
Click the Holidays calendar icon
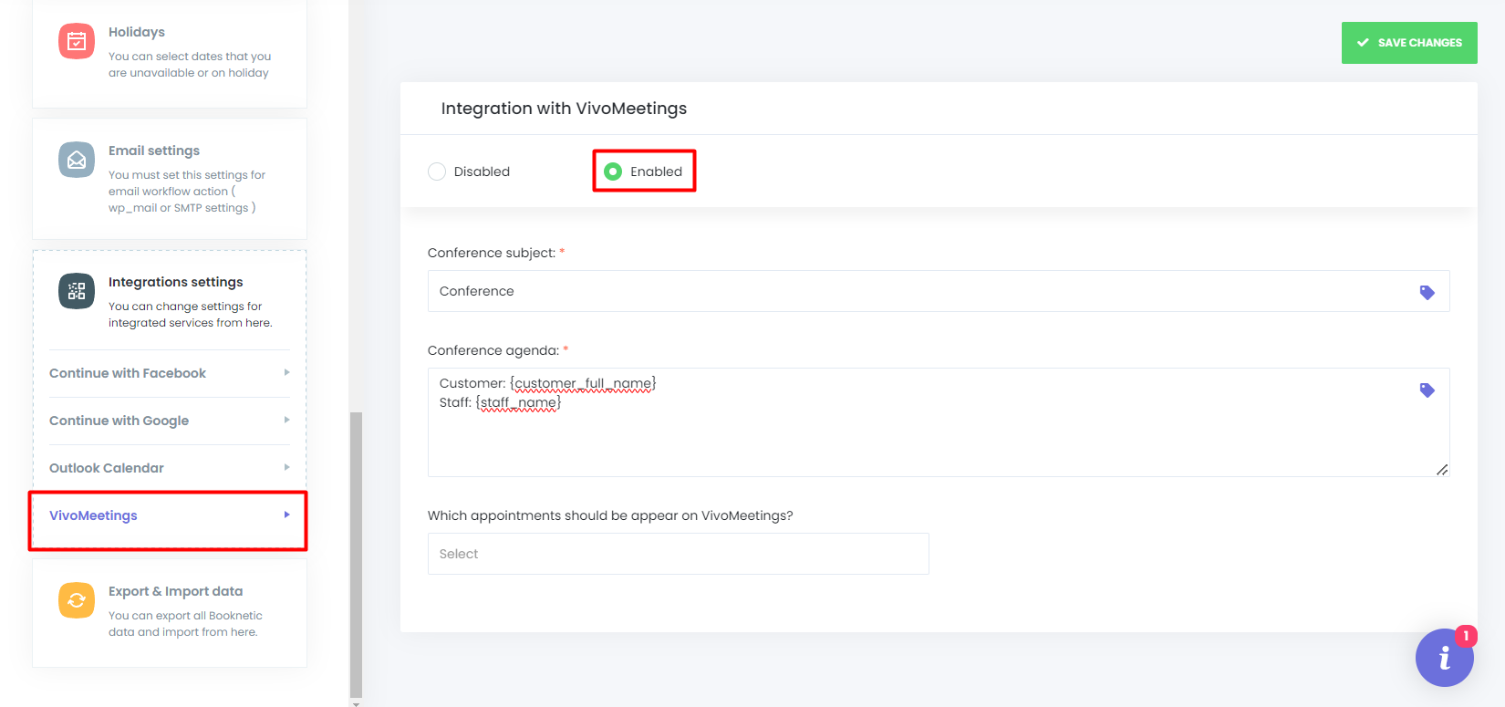click(77, 41)
